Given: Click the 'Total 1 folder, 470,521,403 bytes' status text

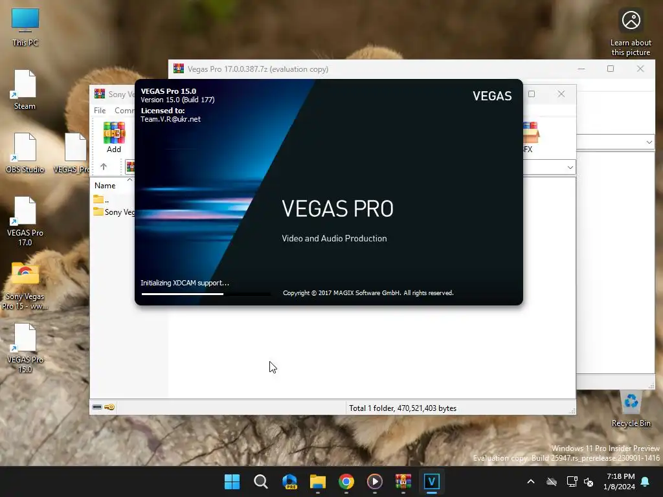Looking at the screenshot, I should point(403,408).
